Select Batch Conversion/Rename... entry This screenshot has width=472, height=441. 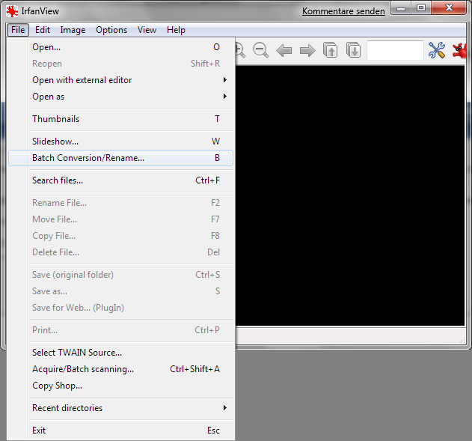click(120, 158)
